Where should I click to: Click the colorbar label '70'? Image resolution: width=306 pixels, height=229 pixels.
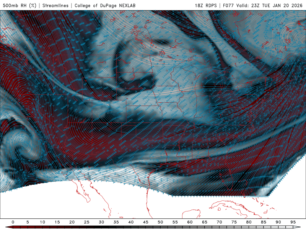(219, 222)
